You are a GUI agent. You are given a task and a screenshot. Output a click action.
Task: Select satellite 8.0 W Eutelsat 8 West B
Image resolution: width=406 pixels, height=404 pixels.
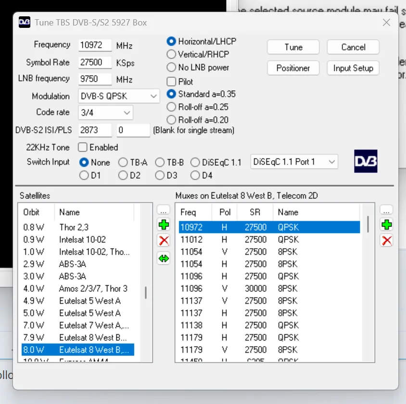(78, 350)
